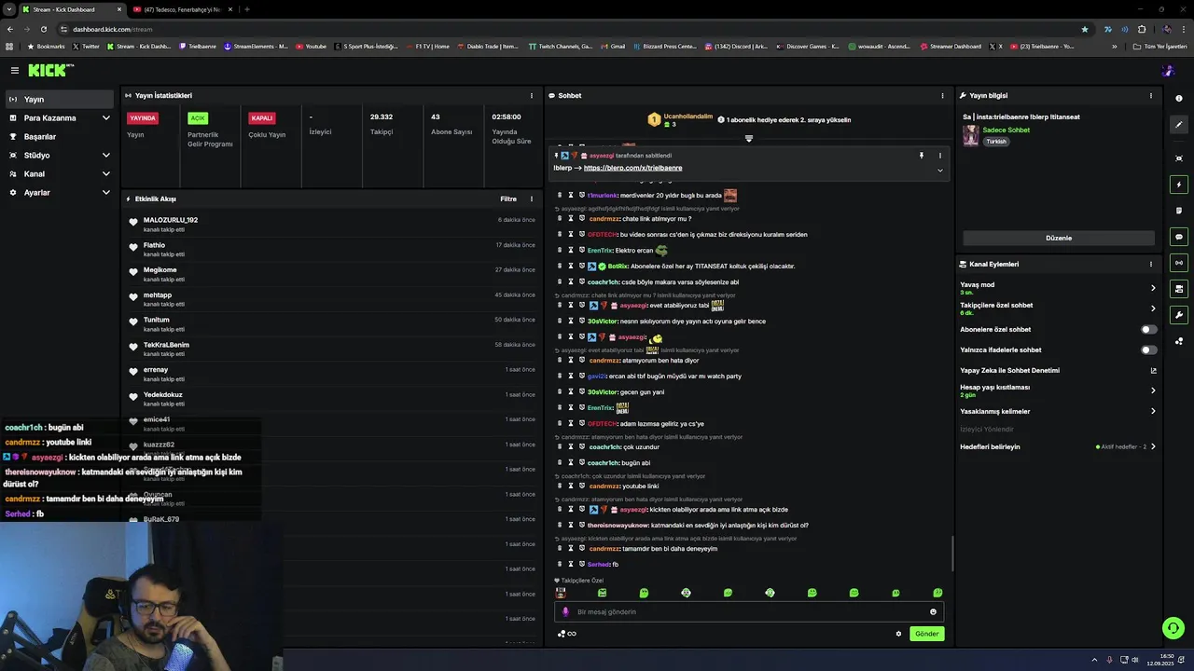This screenshot has width=1194, height=671.
Task: Toggle Abonelere özel sohbet switch
Action: click(1149, 329)
